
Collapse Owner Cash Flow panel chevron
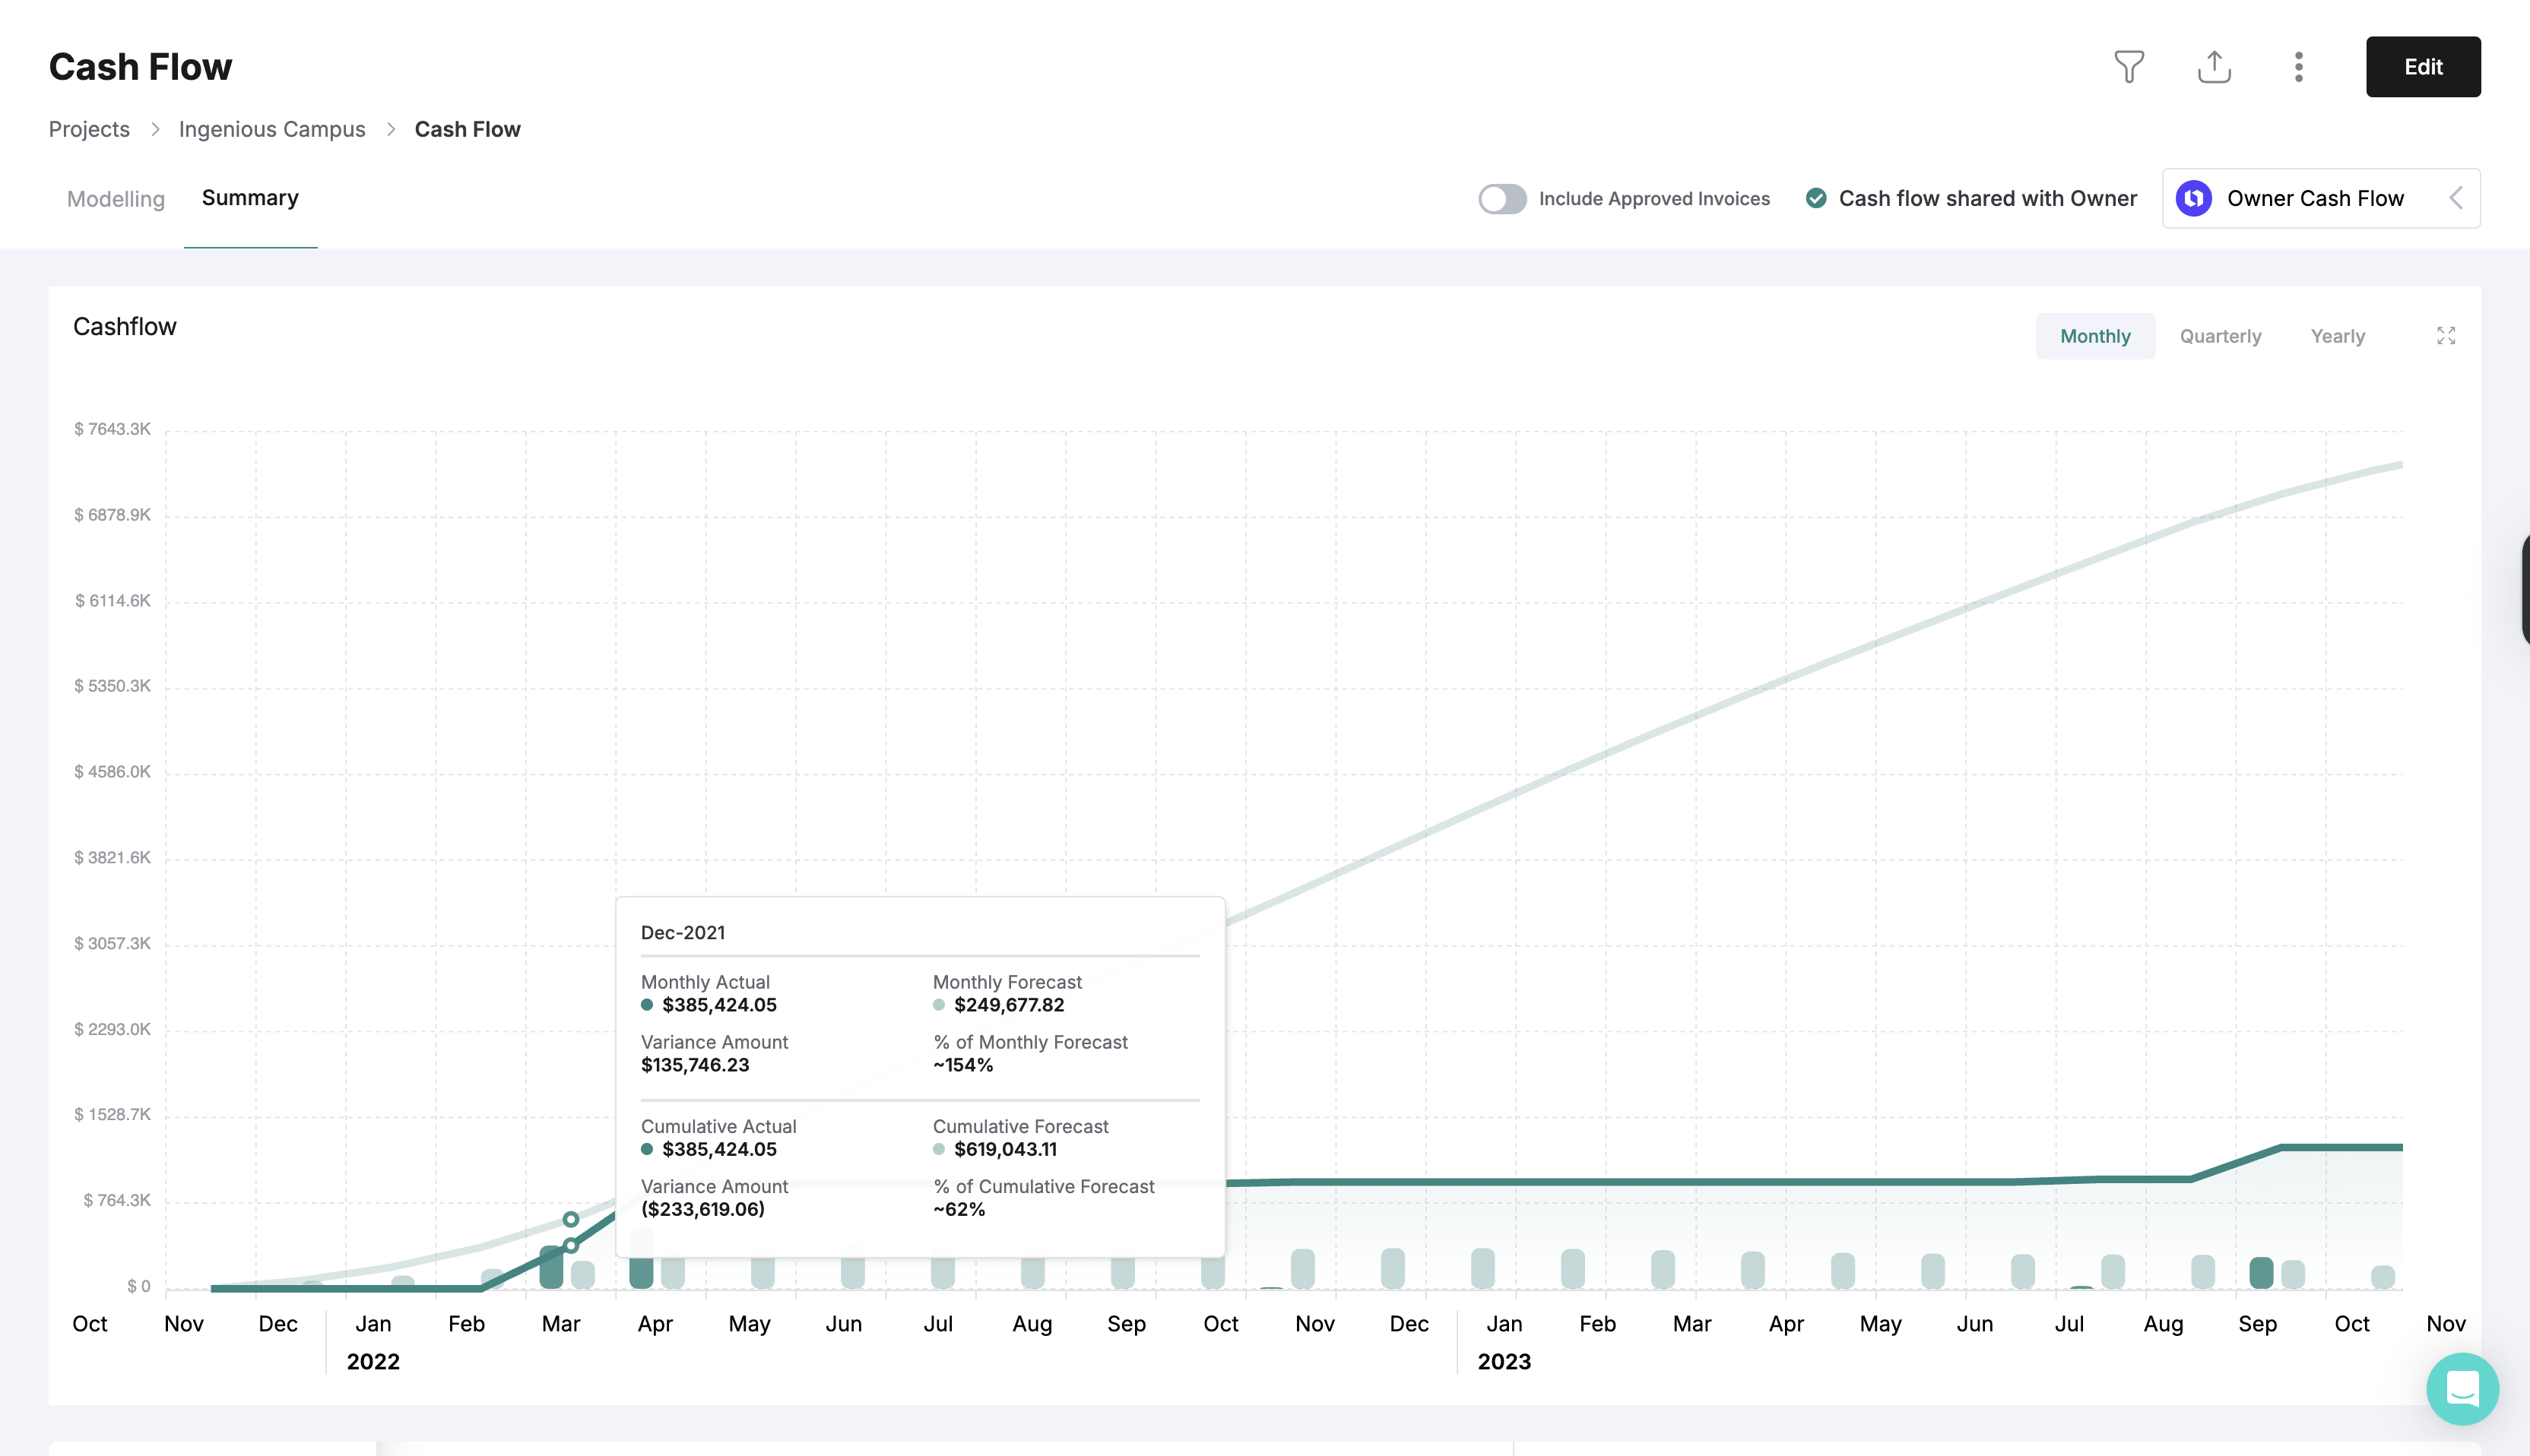[x=2455, y=198]
